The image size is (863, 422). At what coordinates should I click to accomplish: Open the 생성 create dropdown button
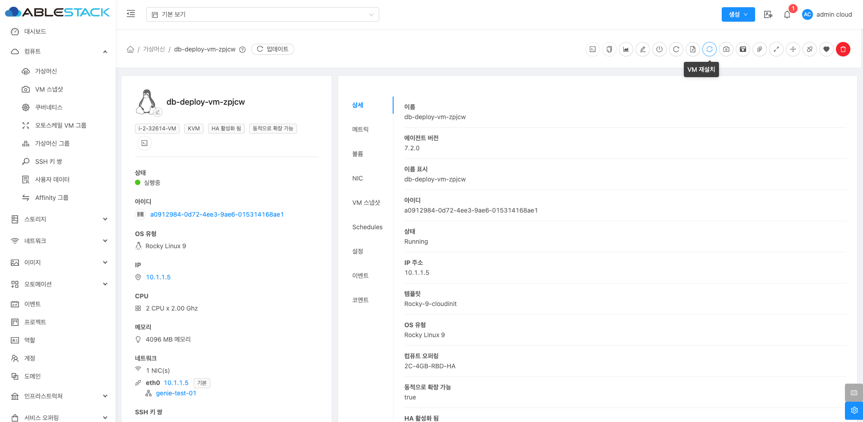(x=738, y=14)
